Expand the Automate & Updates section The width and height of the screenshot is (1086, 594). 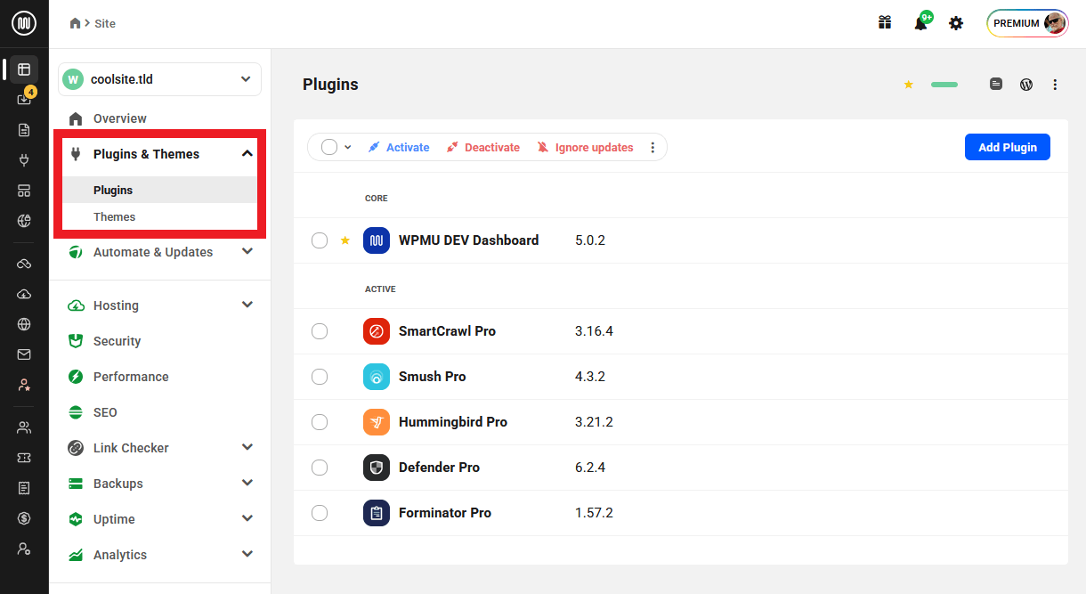pos(247,252)
